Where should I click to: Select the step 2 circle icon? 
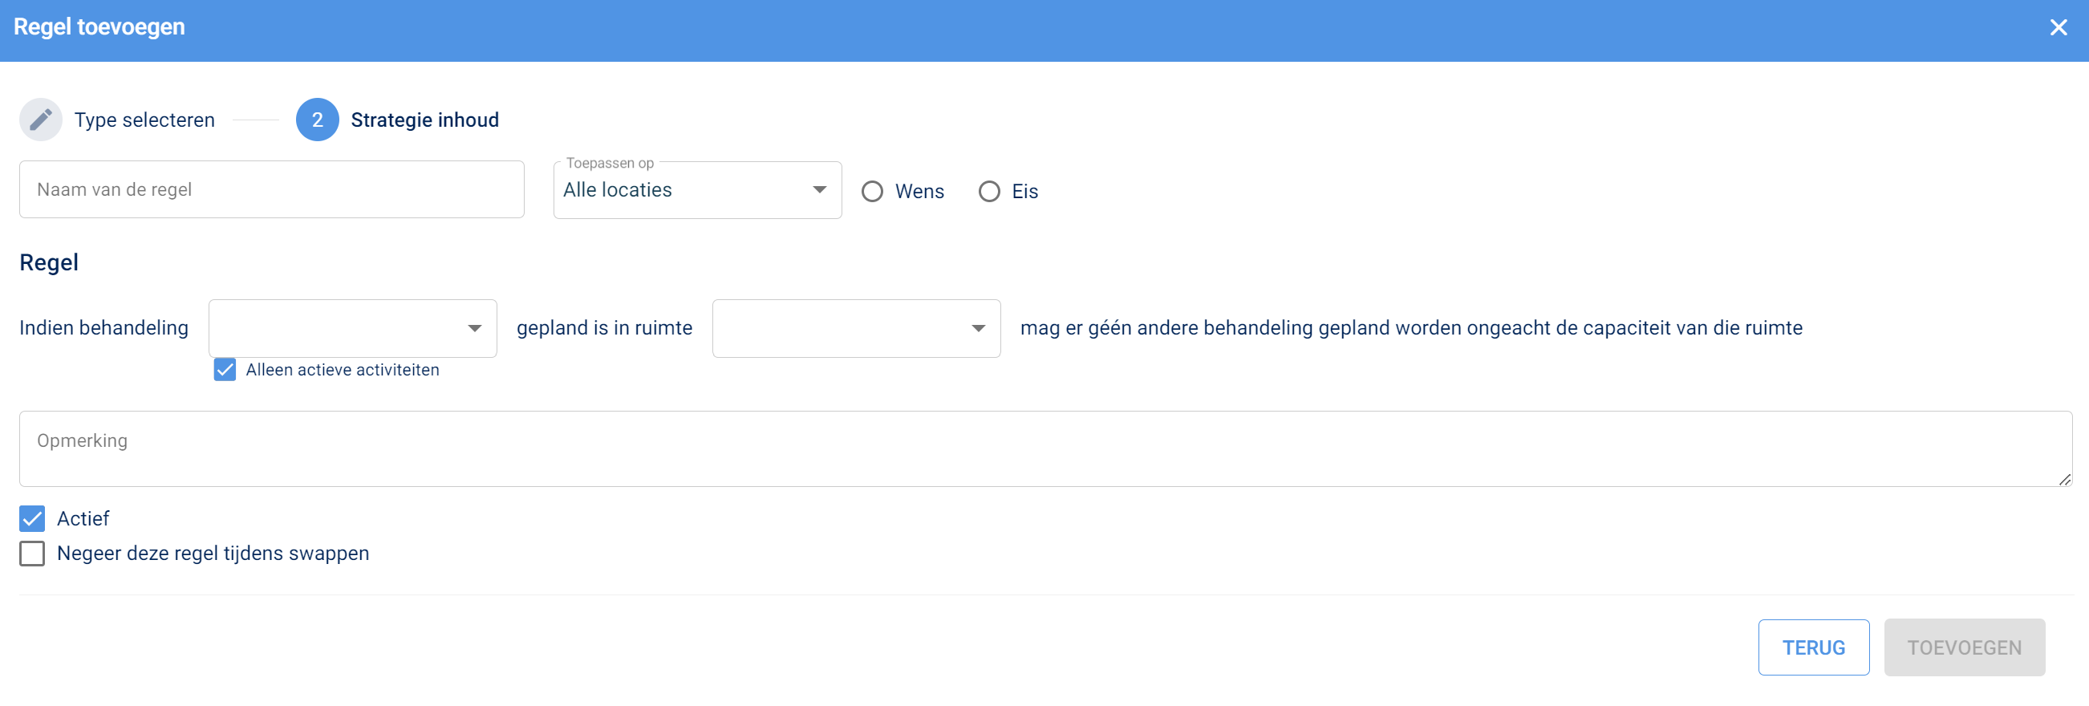[x=317, y=120]
